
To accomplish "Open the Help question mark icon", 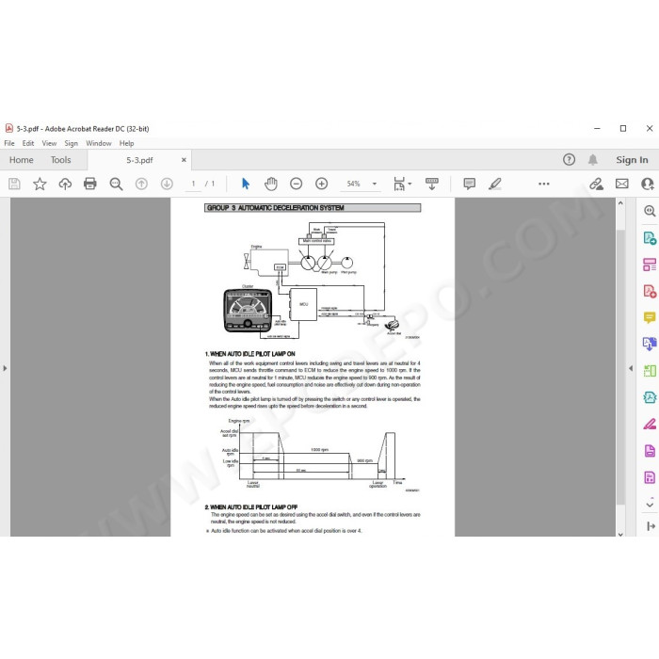I will coord(569,160).
